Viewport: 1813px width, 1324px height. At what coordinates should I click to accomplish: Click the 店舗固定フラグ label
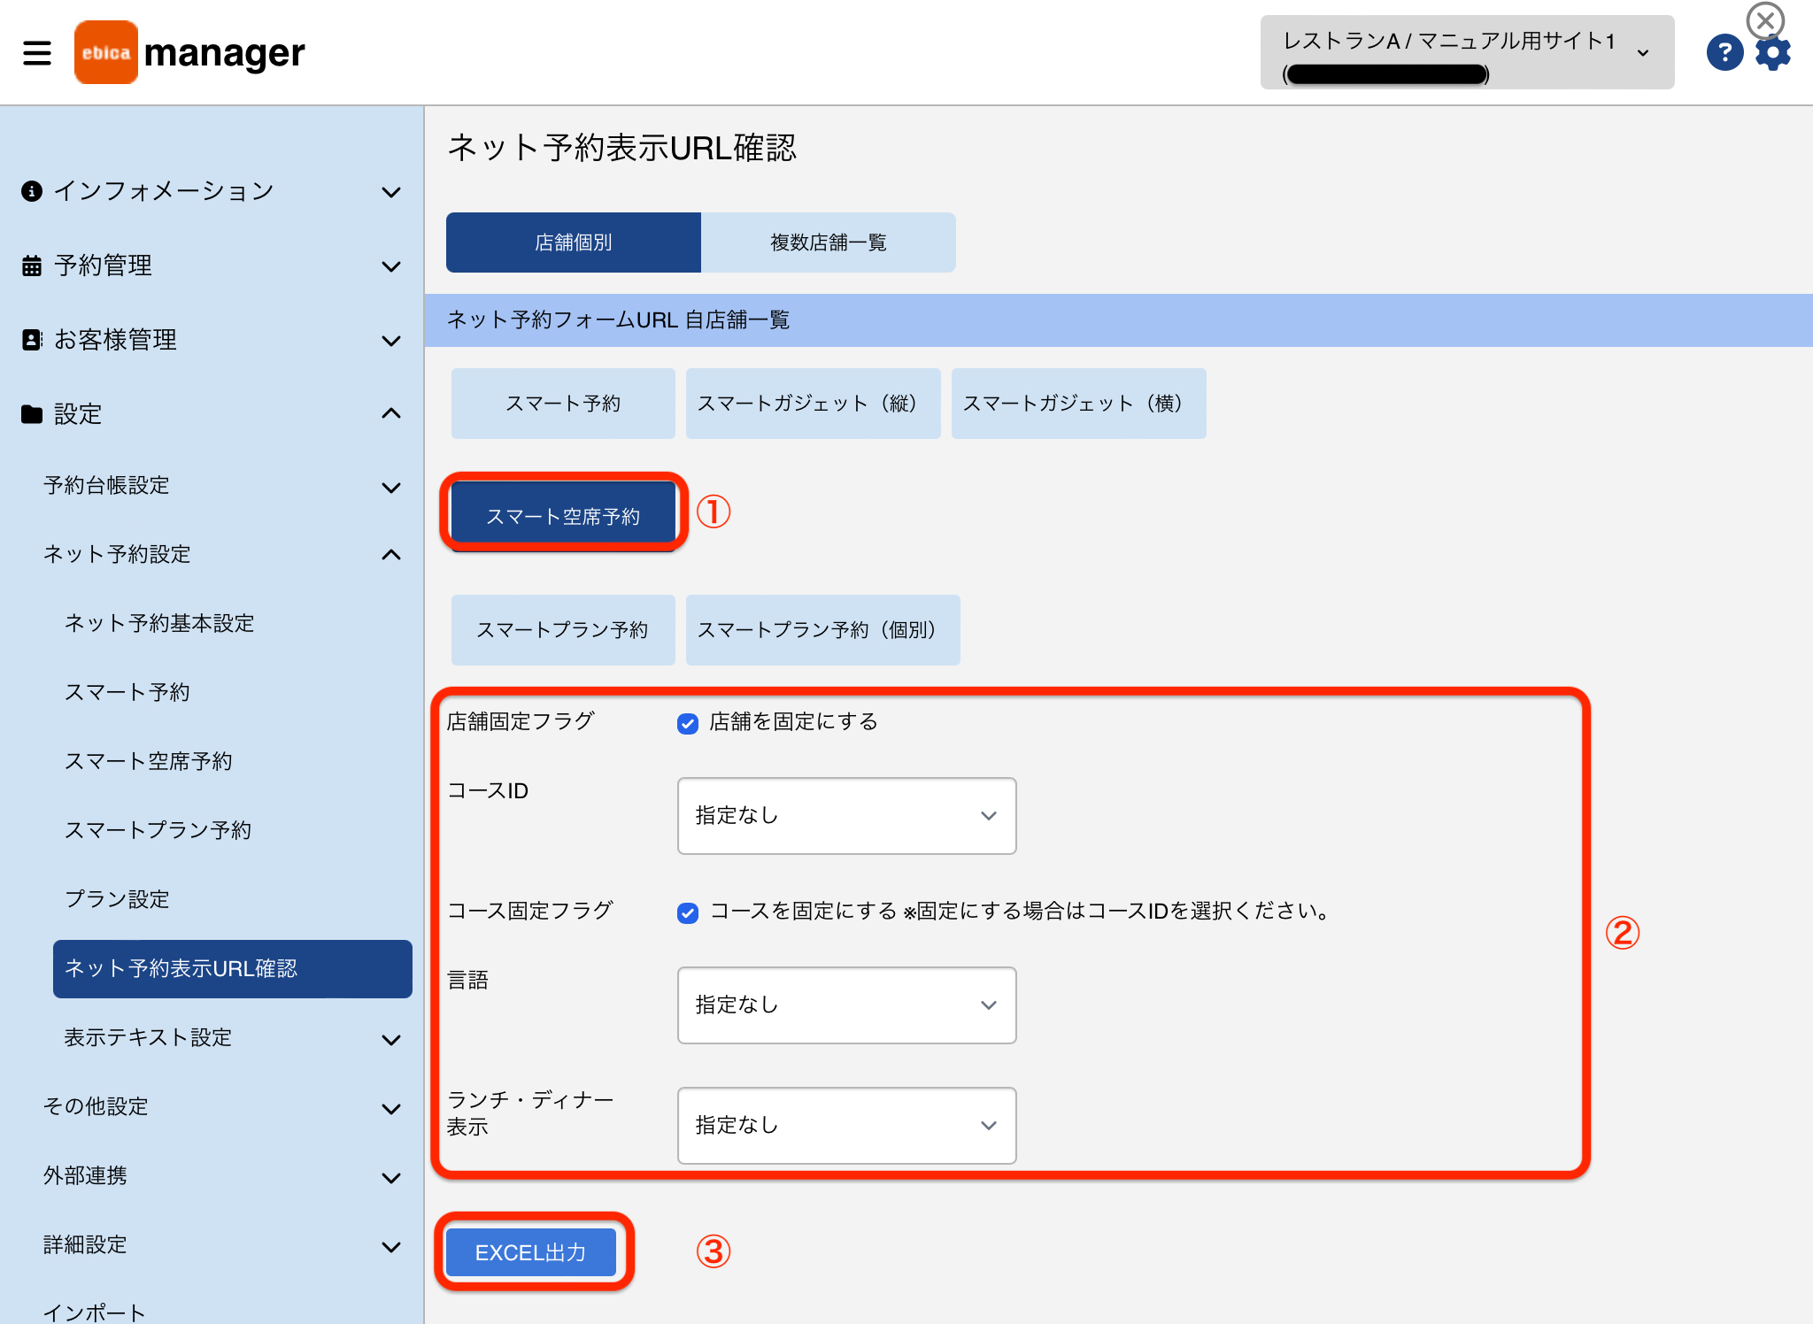(x=521, y=721)
